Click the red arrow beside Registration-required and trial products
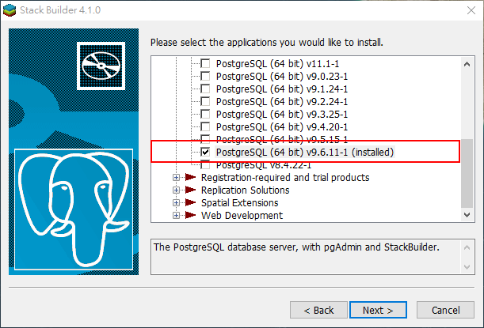 190,177
